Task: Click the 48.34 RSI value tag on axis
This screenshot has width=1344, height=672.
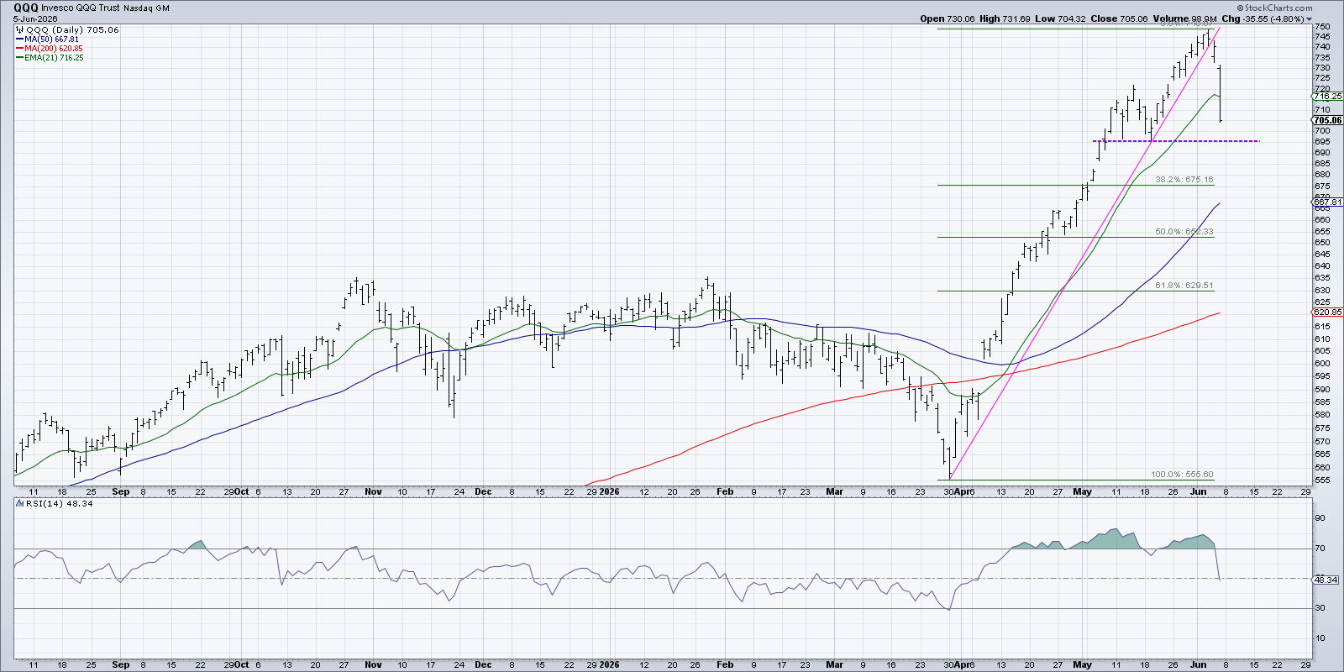Action: click(1326, 580)
